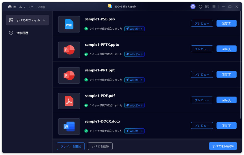Open the feedback chat icon
The width and height of the screenshot is (244, 155).
pos(207,7)
